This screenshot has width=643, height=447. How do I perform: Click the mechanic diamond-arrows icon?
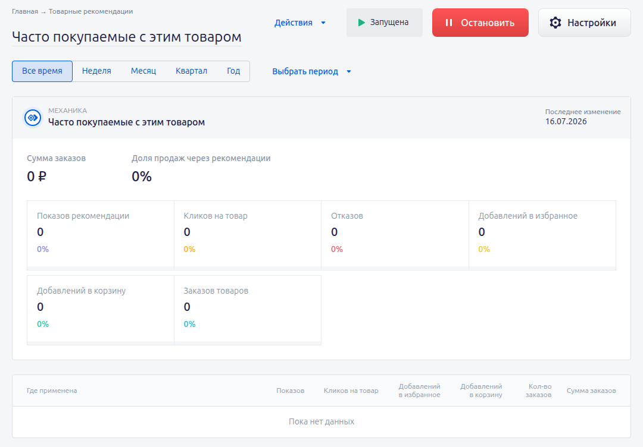[x=33, y=118]
